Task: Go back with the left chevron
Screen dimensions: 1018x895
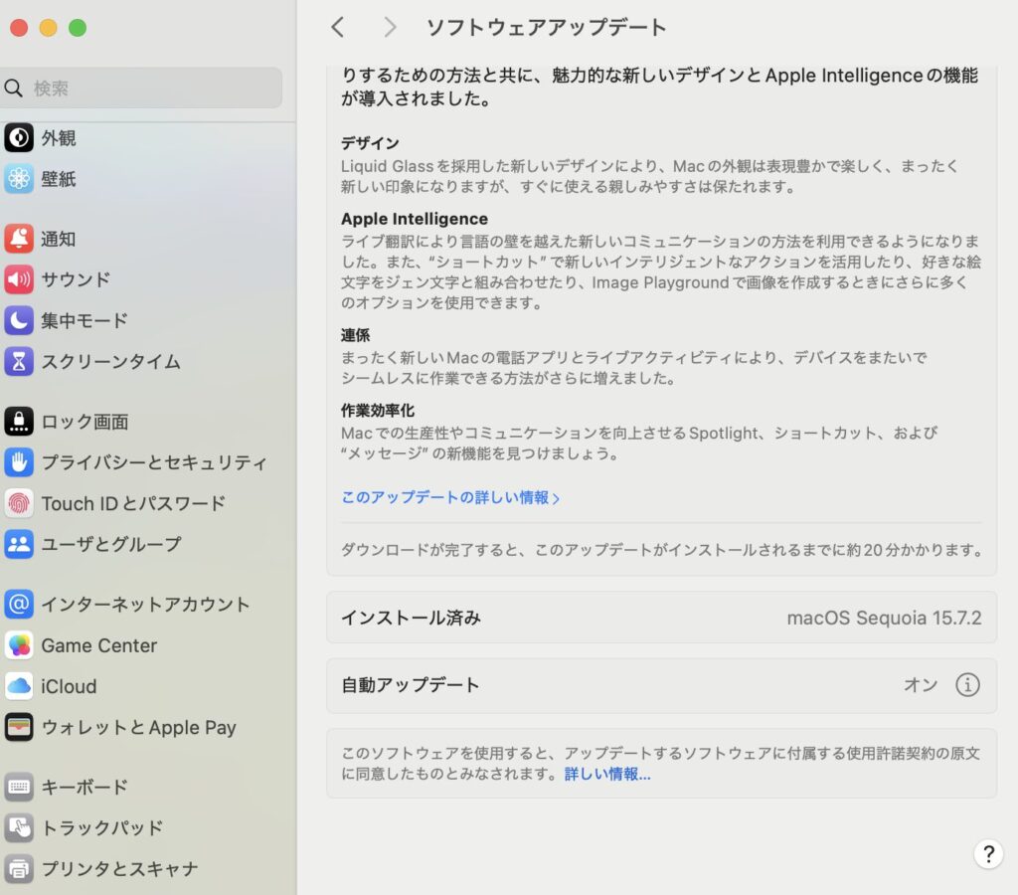Action: pyautogui.click(x=338, y=28)
